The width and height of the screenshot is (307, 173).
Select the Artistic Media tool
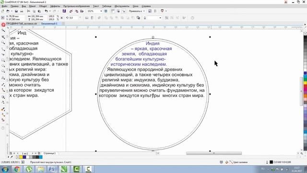click(x=3, y=54)
